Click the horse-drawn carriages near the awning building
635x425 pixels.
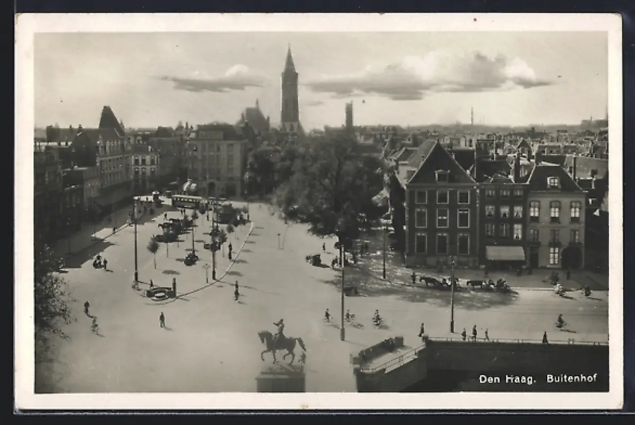465,283
